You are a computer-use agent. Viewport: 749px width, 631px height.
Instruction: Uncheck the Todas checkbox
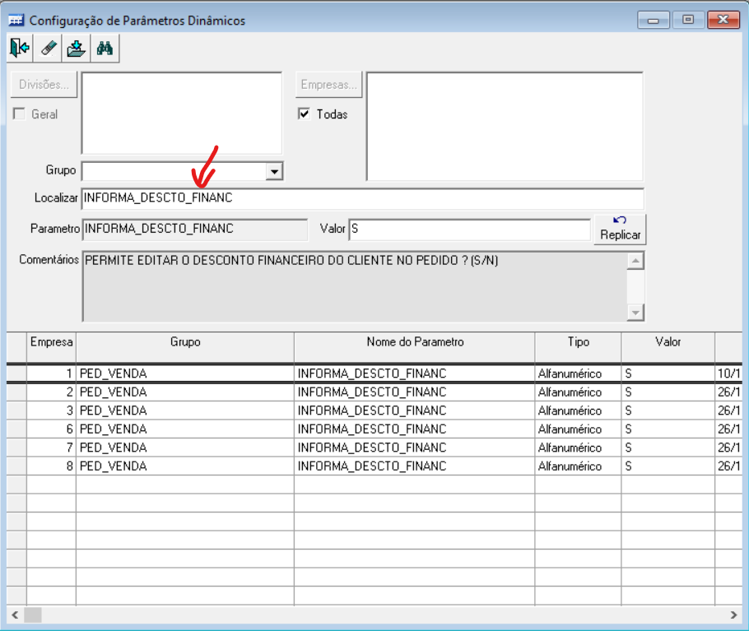(304, 114)
